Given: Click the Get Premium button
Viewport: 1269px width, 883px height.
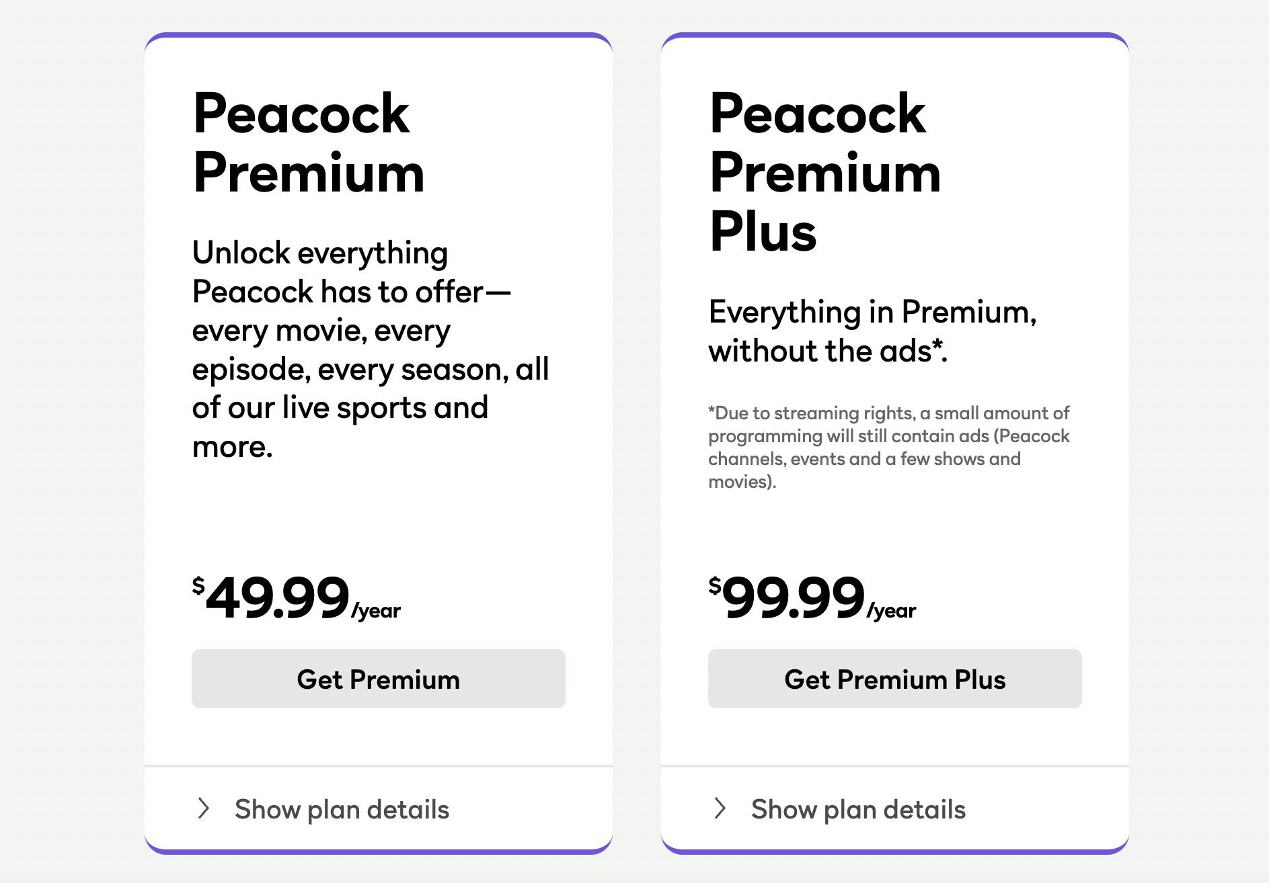Looking at the screenshot, I should pyautogui.click(x=378, y=679).
